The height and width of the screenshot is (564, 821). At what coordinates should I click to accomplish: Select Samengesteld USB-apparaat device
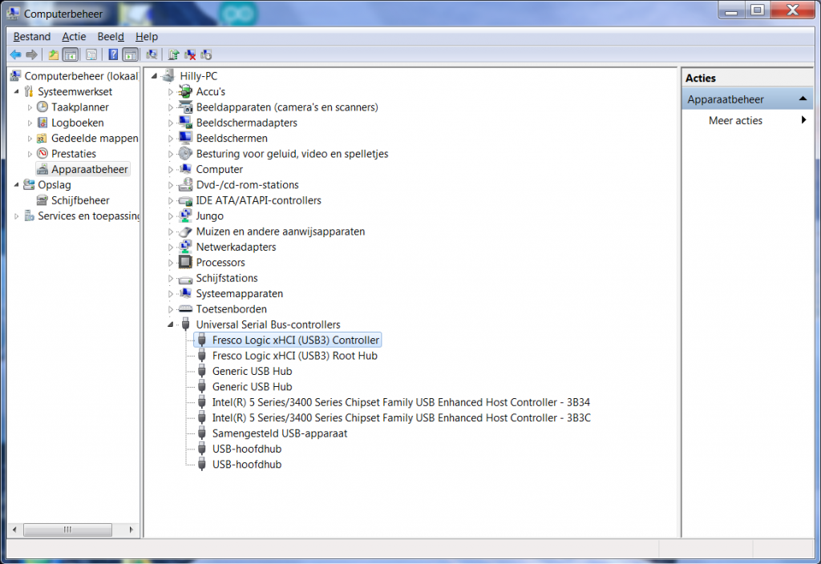279,433
